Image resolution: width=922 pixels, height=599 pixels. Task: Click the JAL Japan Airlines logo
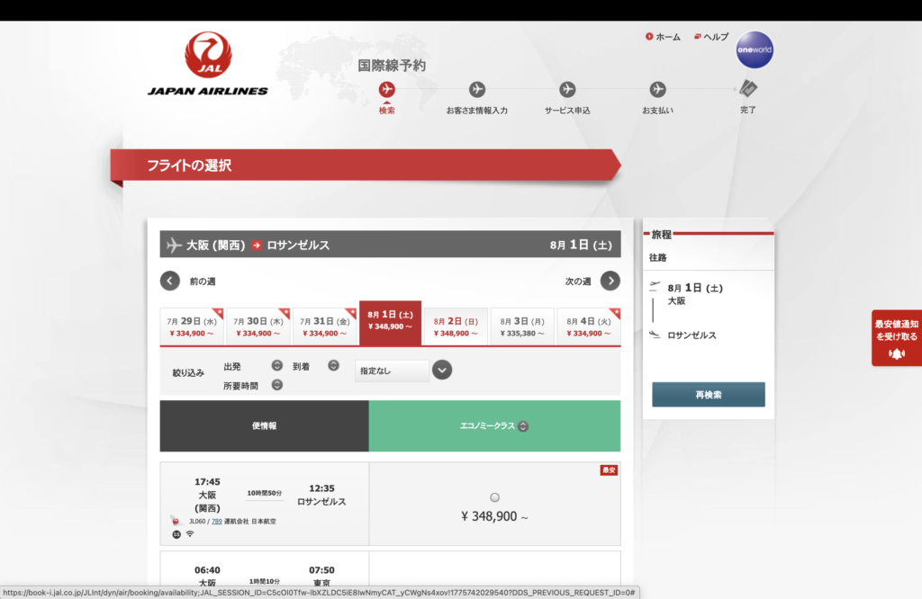click(208, 65)
